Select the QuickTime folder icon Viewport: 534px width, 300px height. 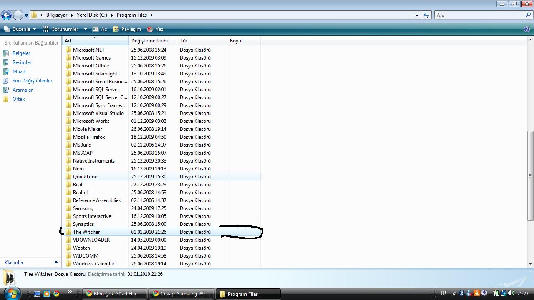coord(69,177)
